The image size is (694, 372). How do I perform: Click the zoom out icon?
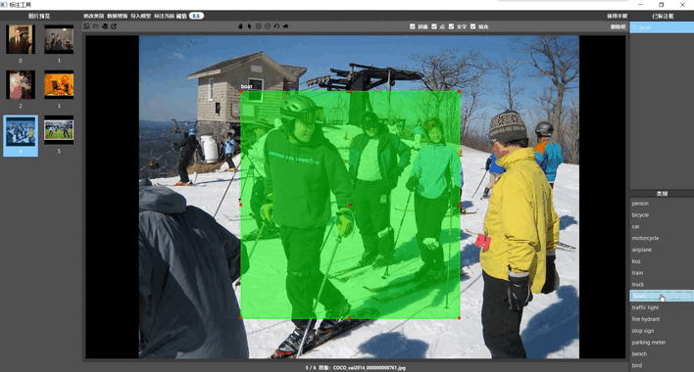(x=268, y=26)
